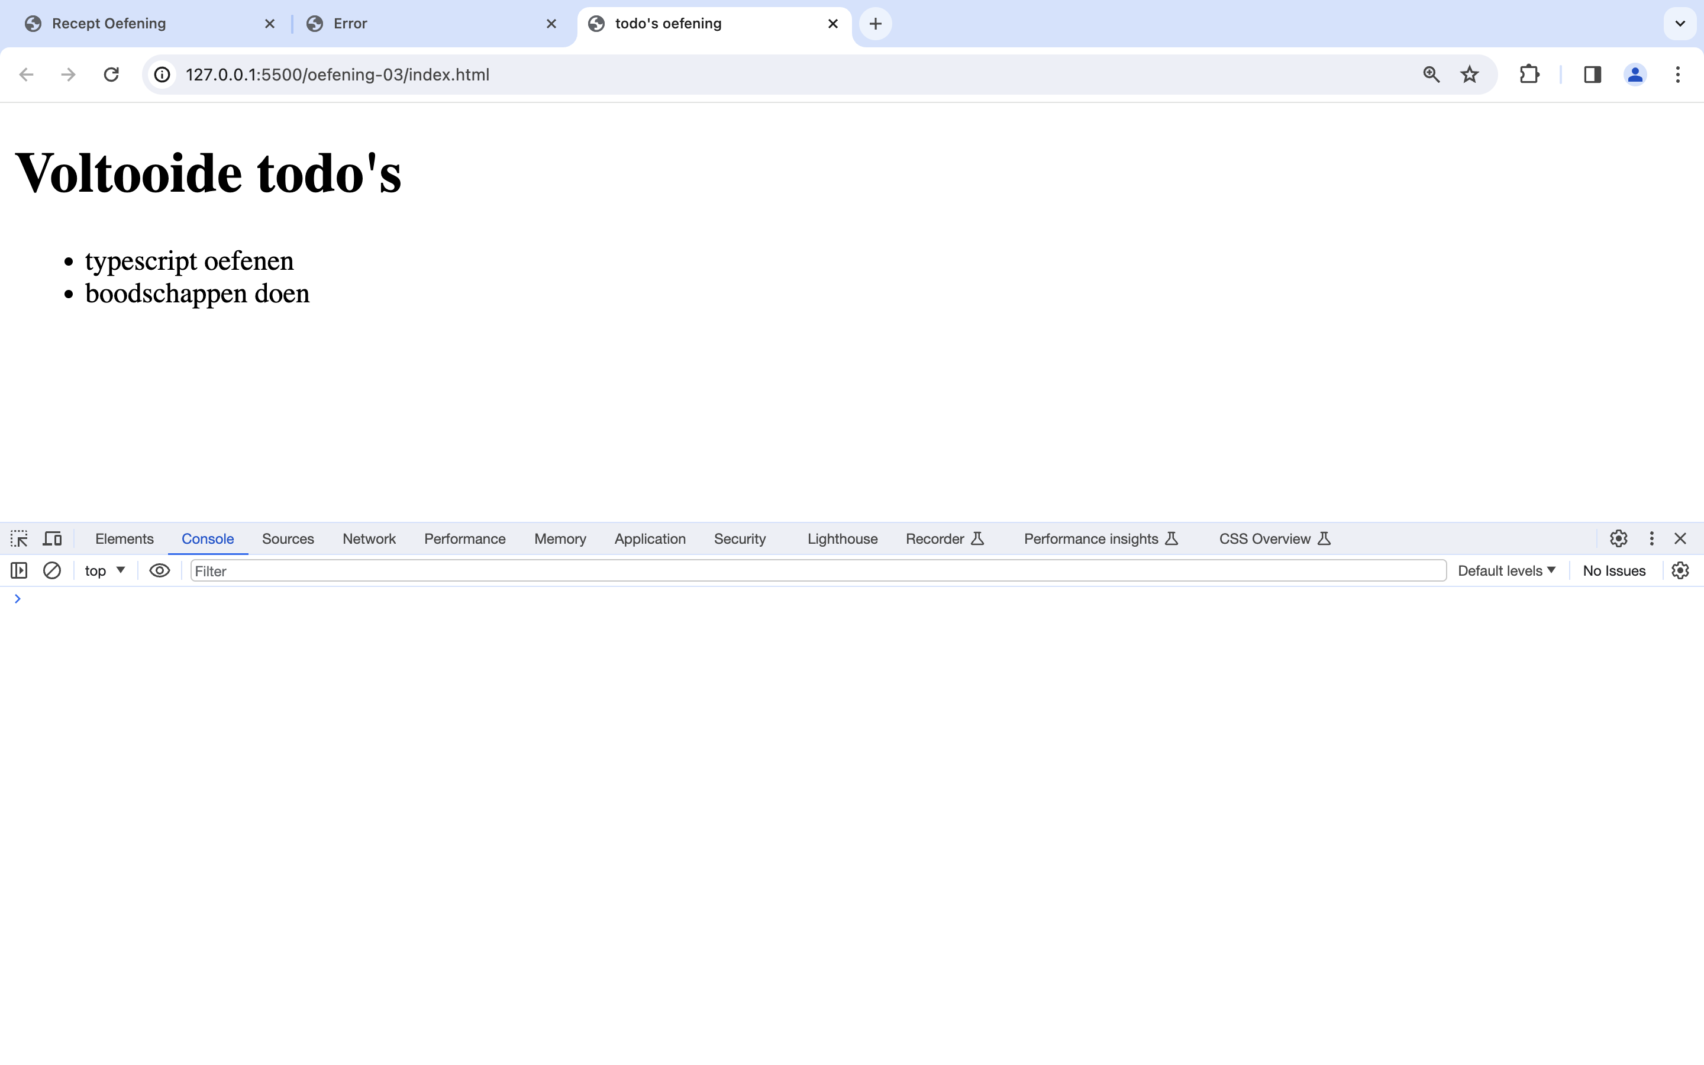Screen dimensions: 1704x1065
Task: Open the Lighthouse panel
Action: coord(842,539)
